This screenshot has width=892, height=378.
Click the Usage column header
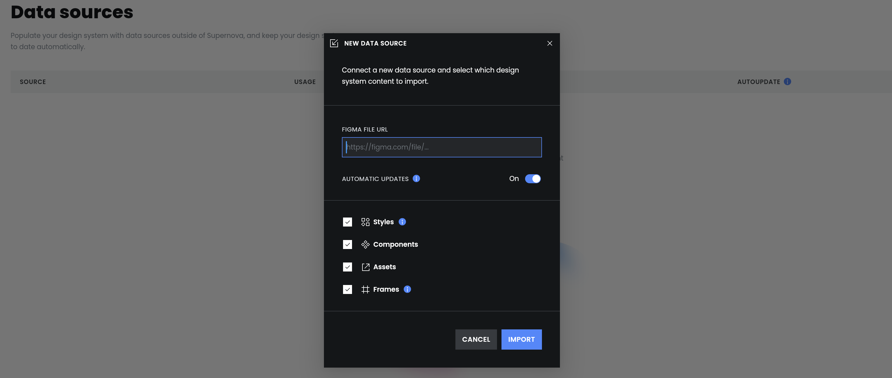(x=305, y=82)
